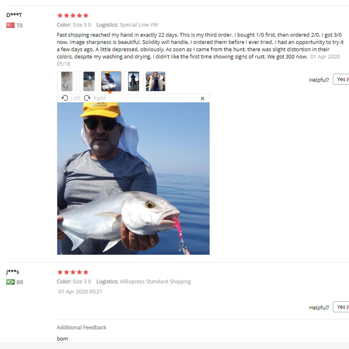Click the "Right" rotate label
The height and width of the screenshot is (349, 349).
(x=99, y=98)
